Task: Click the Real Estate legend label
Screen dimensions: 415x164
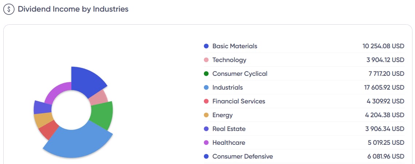Action: coord(229,129)
